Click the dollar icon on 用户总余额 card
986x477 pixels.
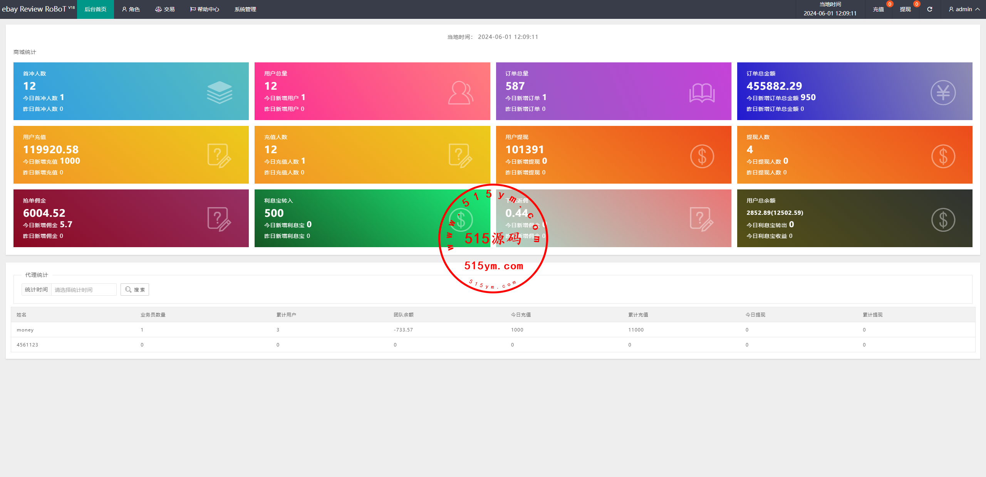tap(943, 220)
